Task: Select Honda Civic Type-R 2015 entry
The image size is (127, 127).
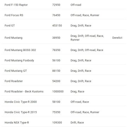Action: [x=64, y=112]
